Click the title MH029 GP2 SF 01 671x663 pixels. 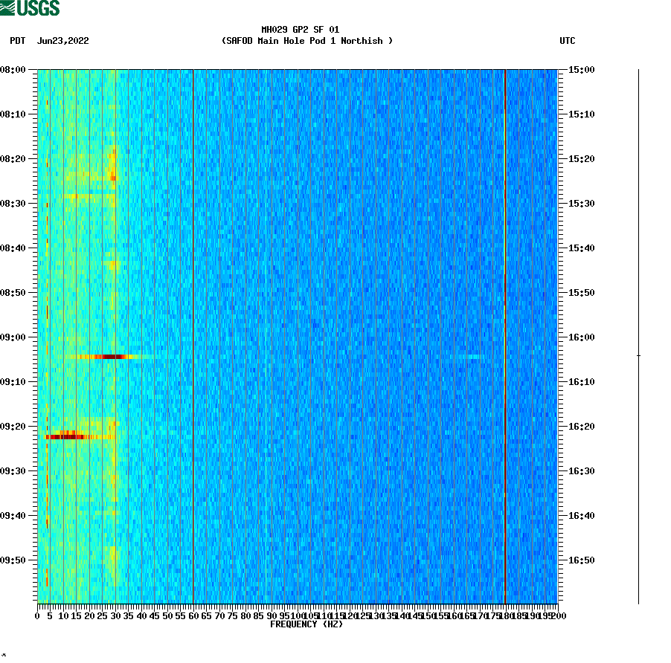tap(300, 30)
